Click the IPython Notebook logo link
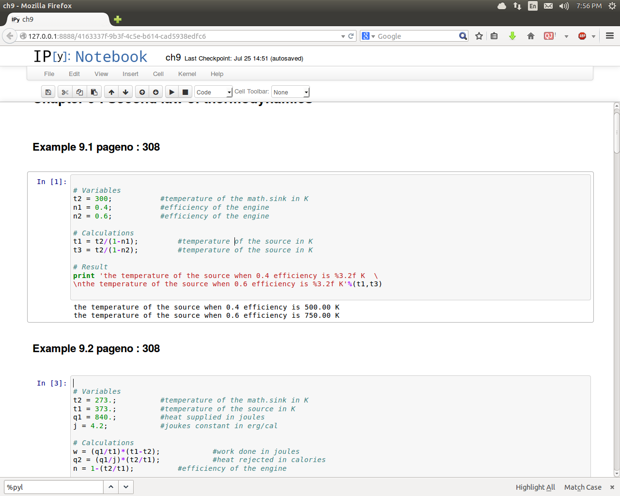Viewport: 620px width, 496px height. [x=90, y=57]
